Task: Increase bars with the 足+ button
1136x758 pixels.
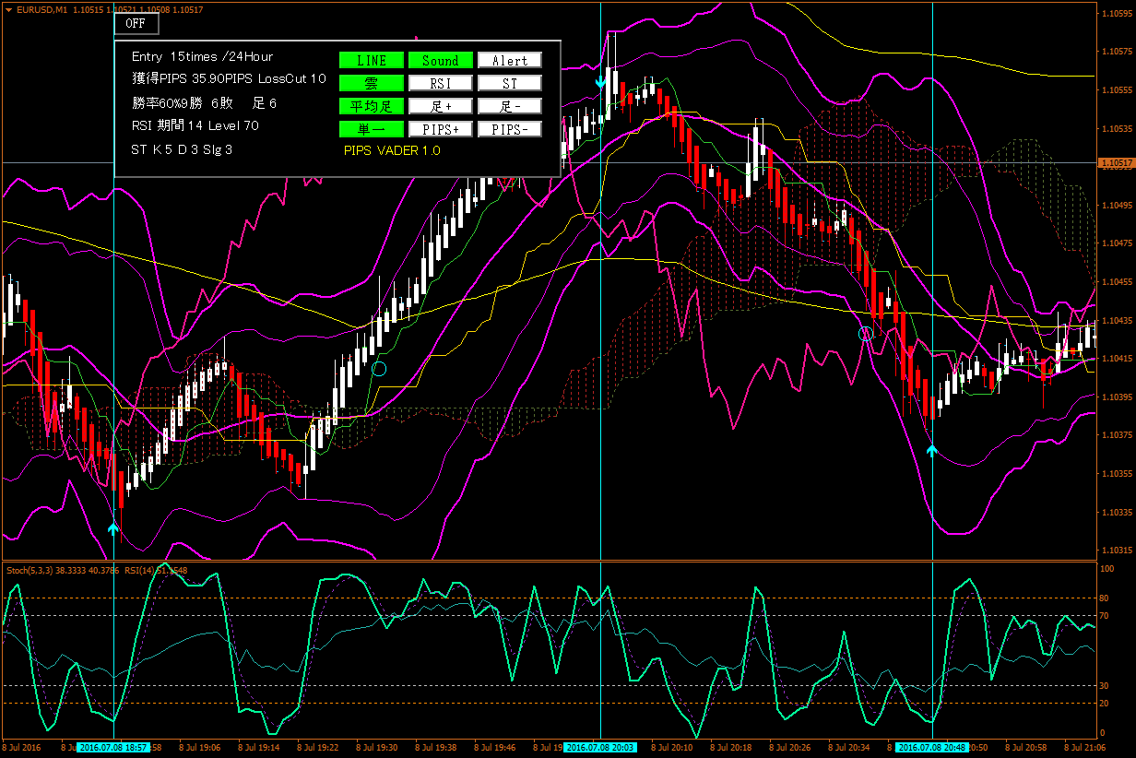Action: (441, 106)
